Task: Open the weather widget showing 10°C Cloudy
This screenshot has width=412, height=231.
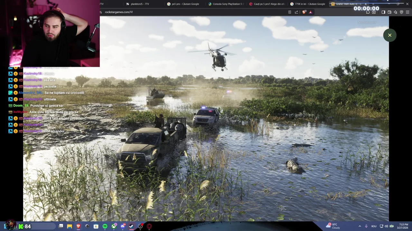Action: point(333,226)
